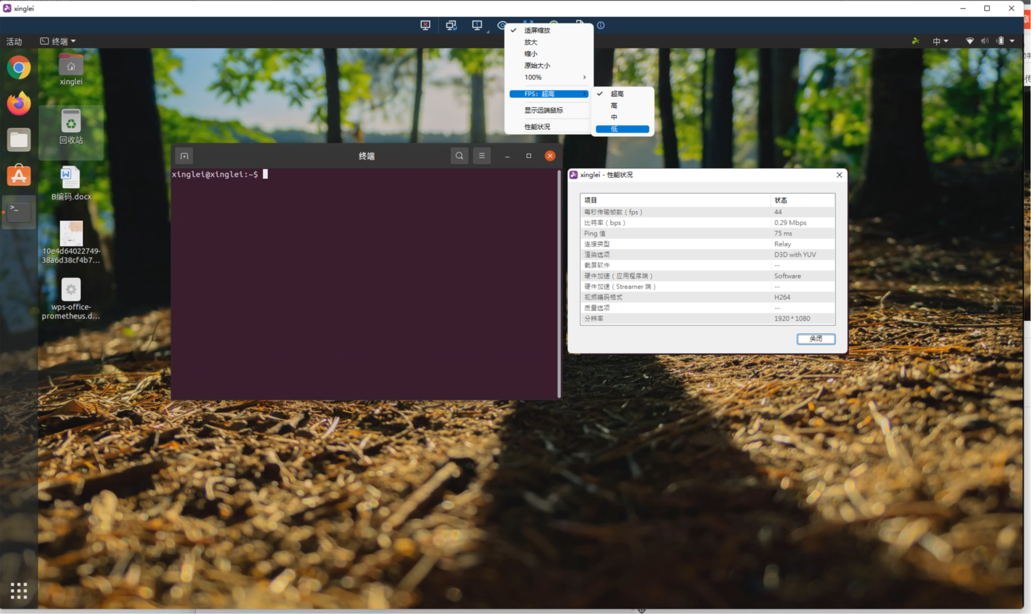Open the 中 input method dropdown

(x=940, y=41)
